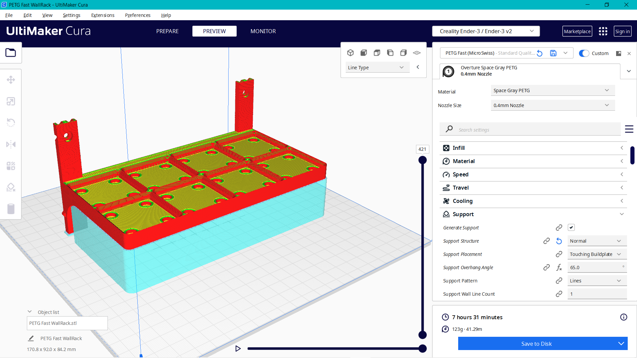This screenshot has height=358, width=637.
Task: Open the file import folder icon
Action: [11, 52]
